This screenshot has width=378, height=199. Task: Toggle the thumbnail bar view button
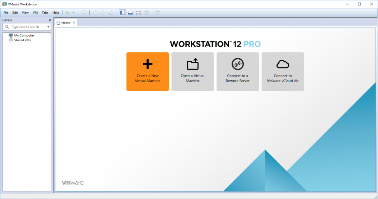pos(130,13)
